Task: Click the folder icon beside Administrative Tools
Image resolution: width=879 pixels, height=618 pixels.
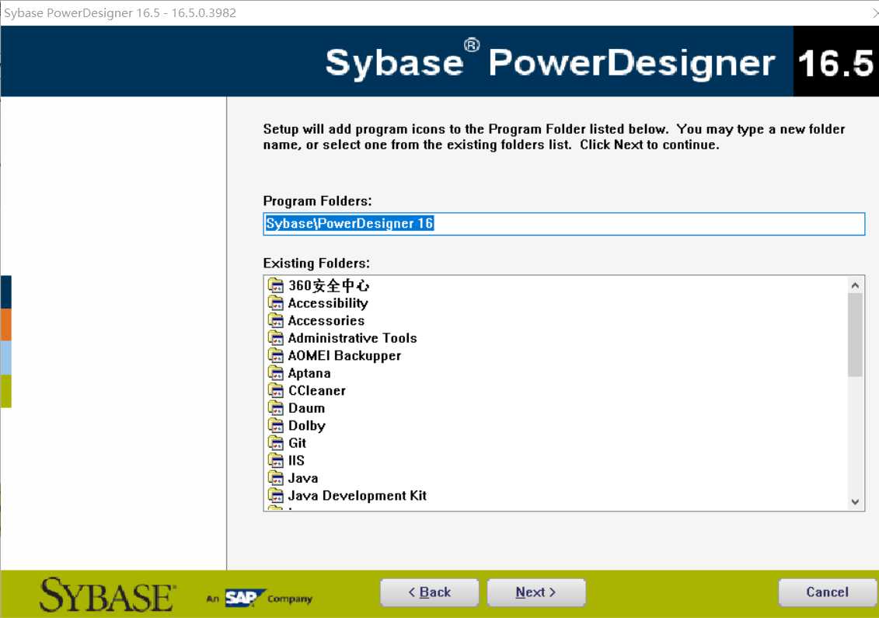Action: (275, 337)
